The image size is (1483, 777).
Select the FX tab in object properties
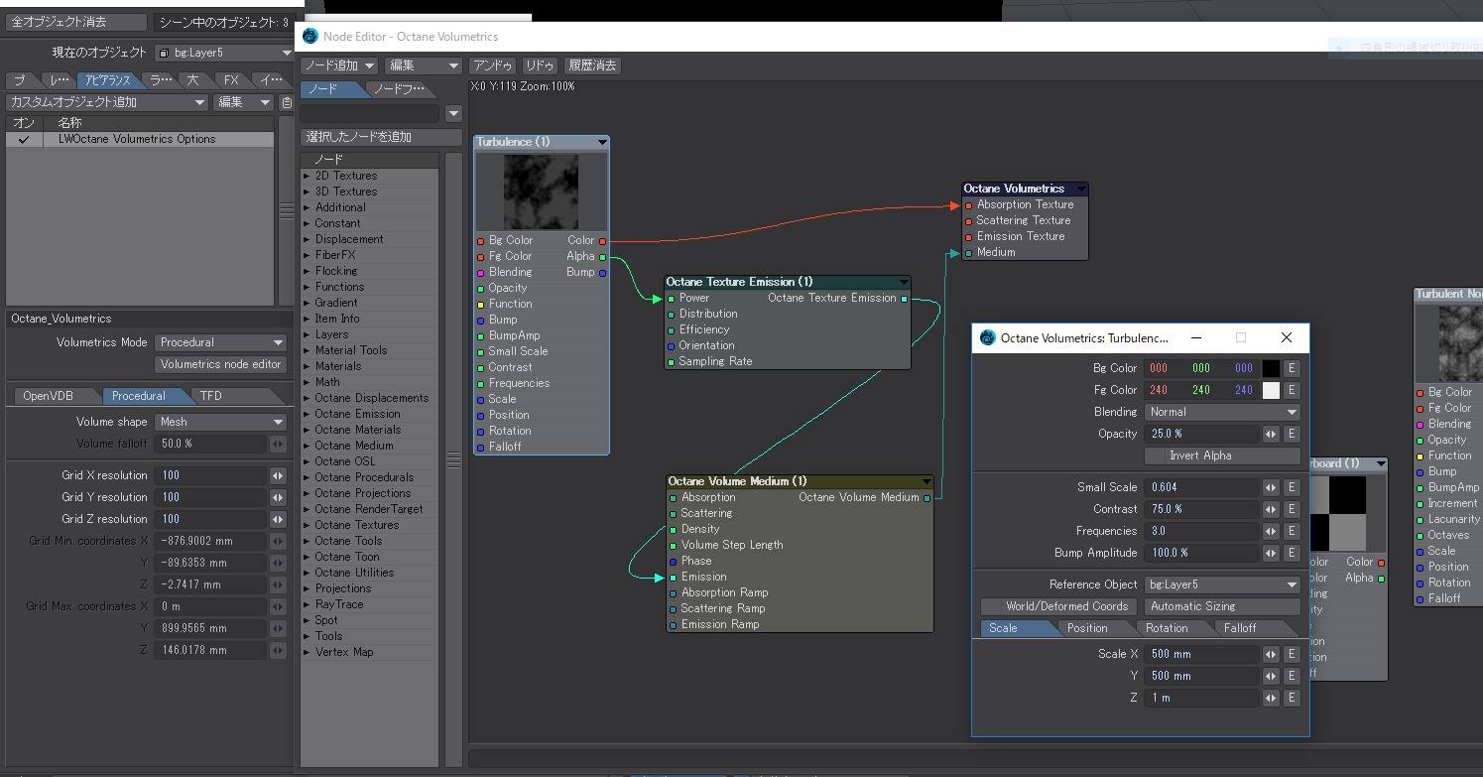(231, 80)
